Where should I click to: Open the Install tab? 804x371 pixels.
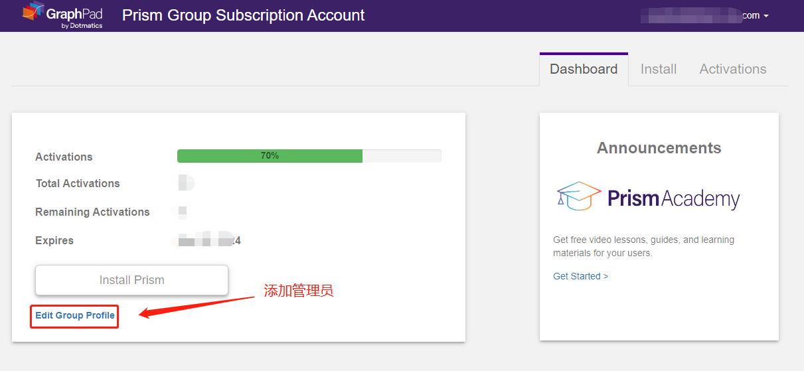[x=659, y=69]
